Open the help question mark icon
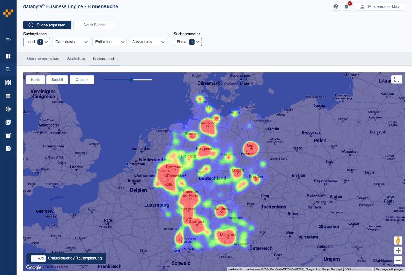 pos(336,6)
